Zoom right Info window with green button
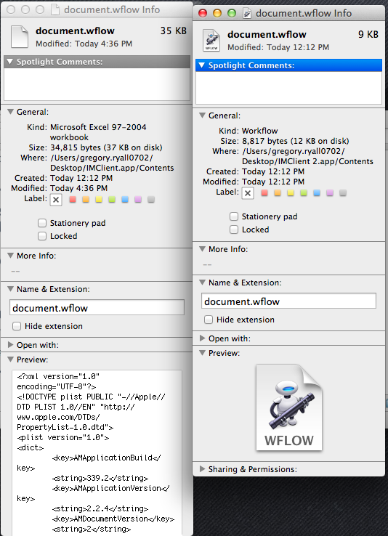Image resolution: width=388 pixels, height=536 pixels. [232, 13]
